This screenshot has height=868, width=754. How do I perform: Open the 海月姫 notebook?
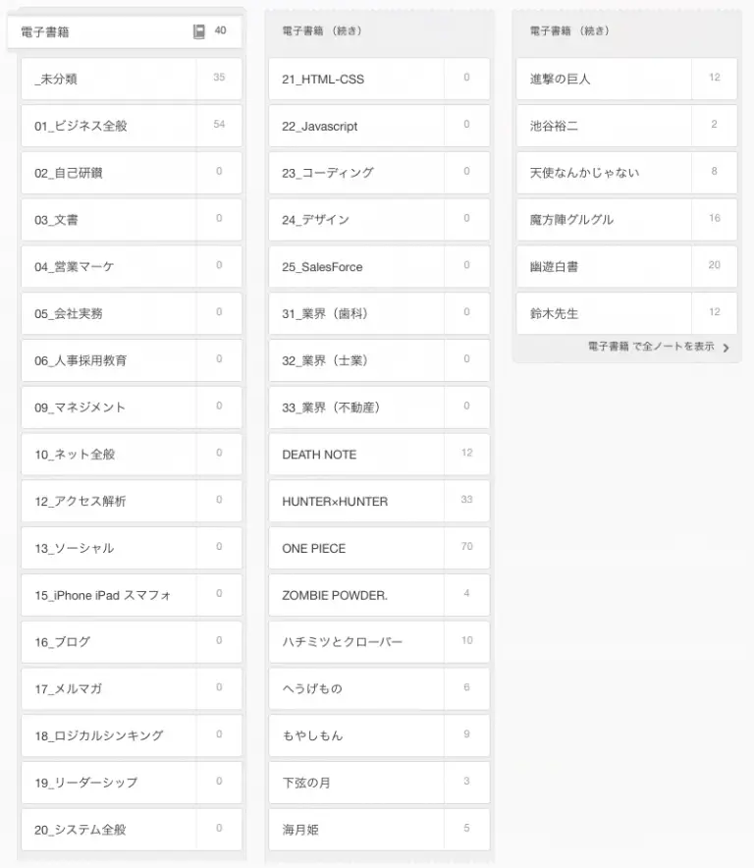(x=355, y=830)
